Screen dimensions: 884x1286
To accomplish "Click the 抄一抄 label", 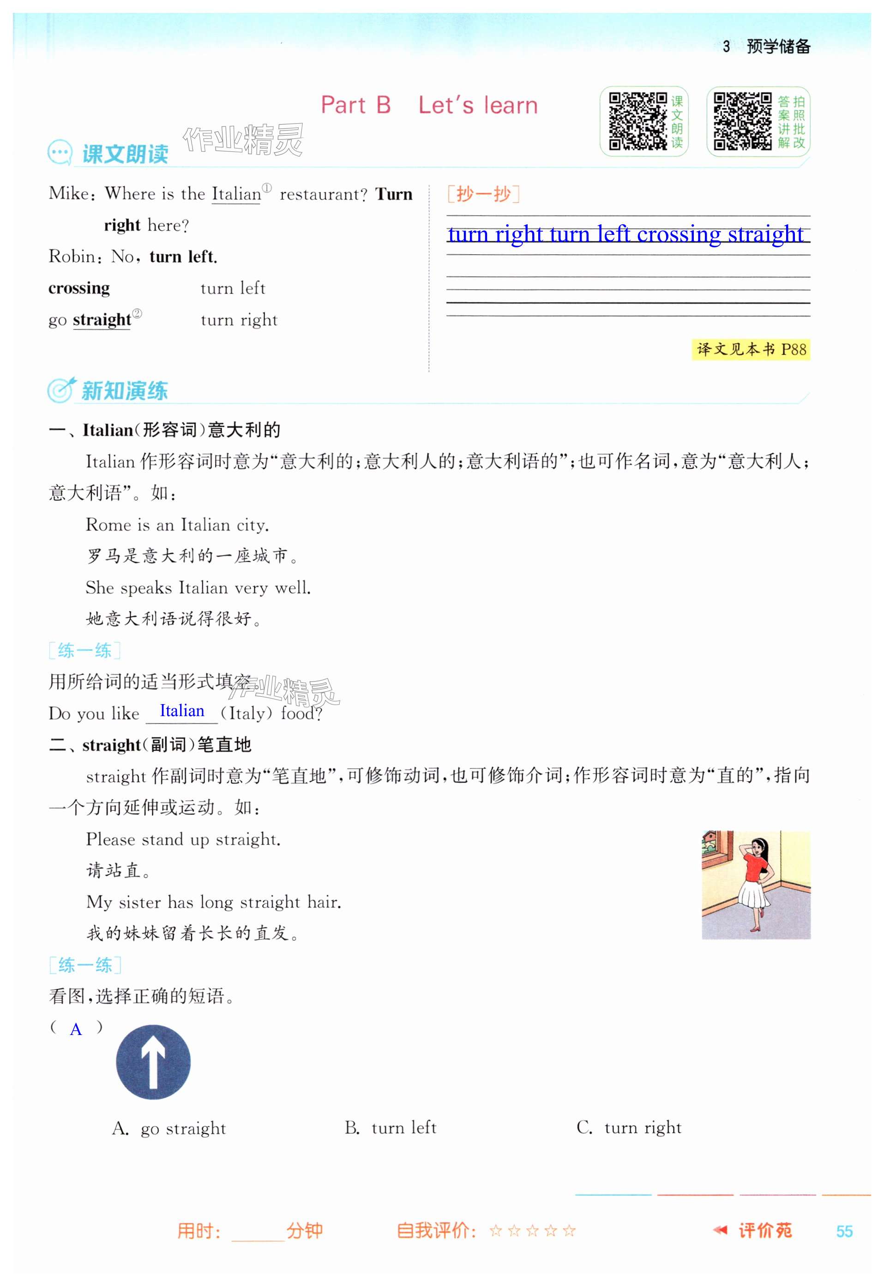I will tap(483, 194).
